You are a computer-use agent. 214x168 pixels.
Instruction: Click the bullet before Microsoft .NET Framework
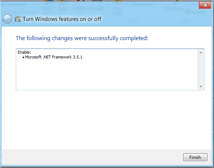(x=23, y=57)
